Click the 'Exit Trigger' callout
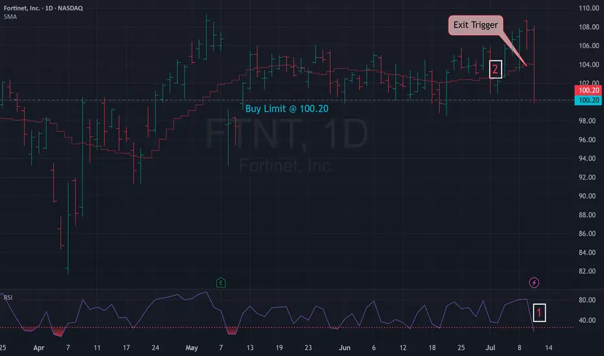This screenshot has width=604, height=356. click(476, 25)
